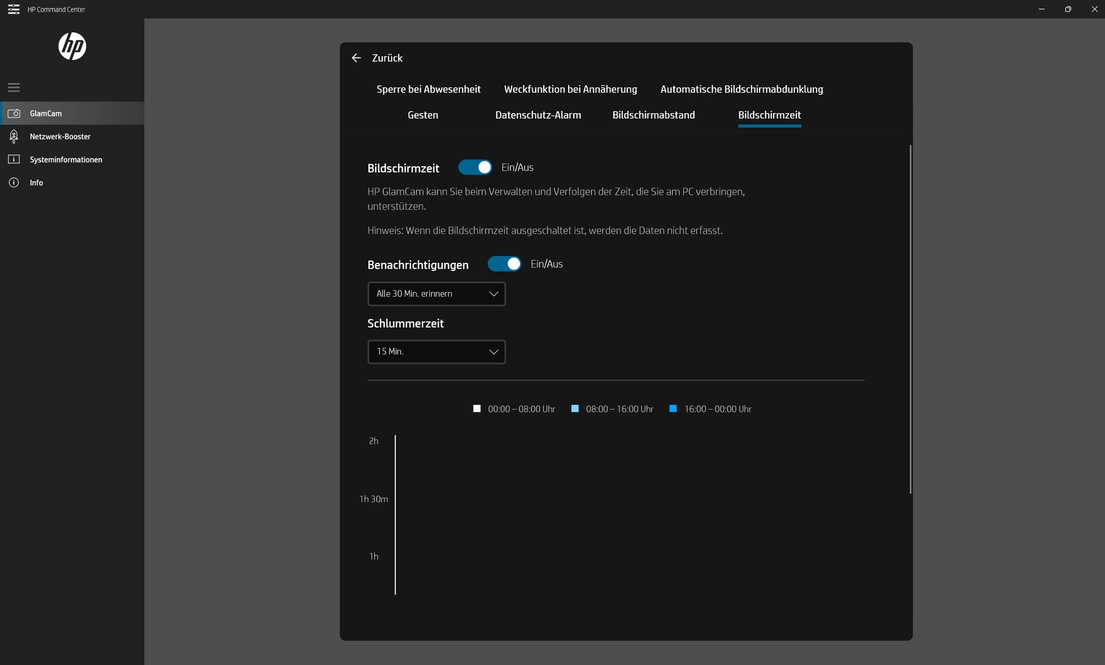
Task: Click HP Command Center title bar icon
Action: pyautogui.click(x=13, y=9)
